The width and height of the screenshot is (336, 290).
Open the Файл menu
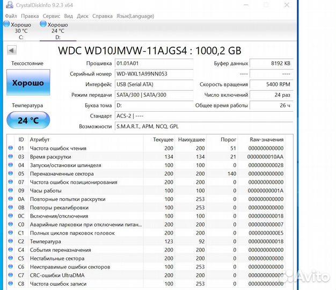pyautogui.click(x=11, y=16)
